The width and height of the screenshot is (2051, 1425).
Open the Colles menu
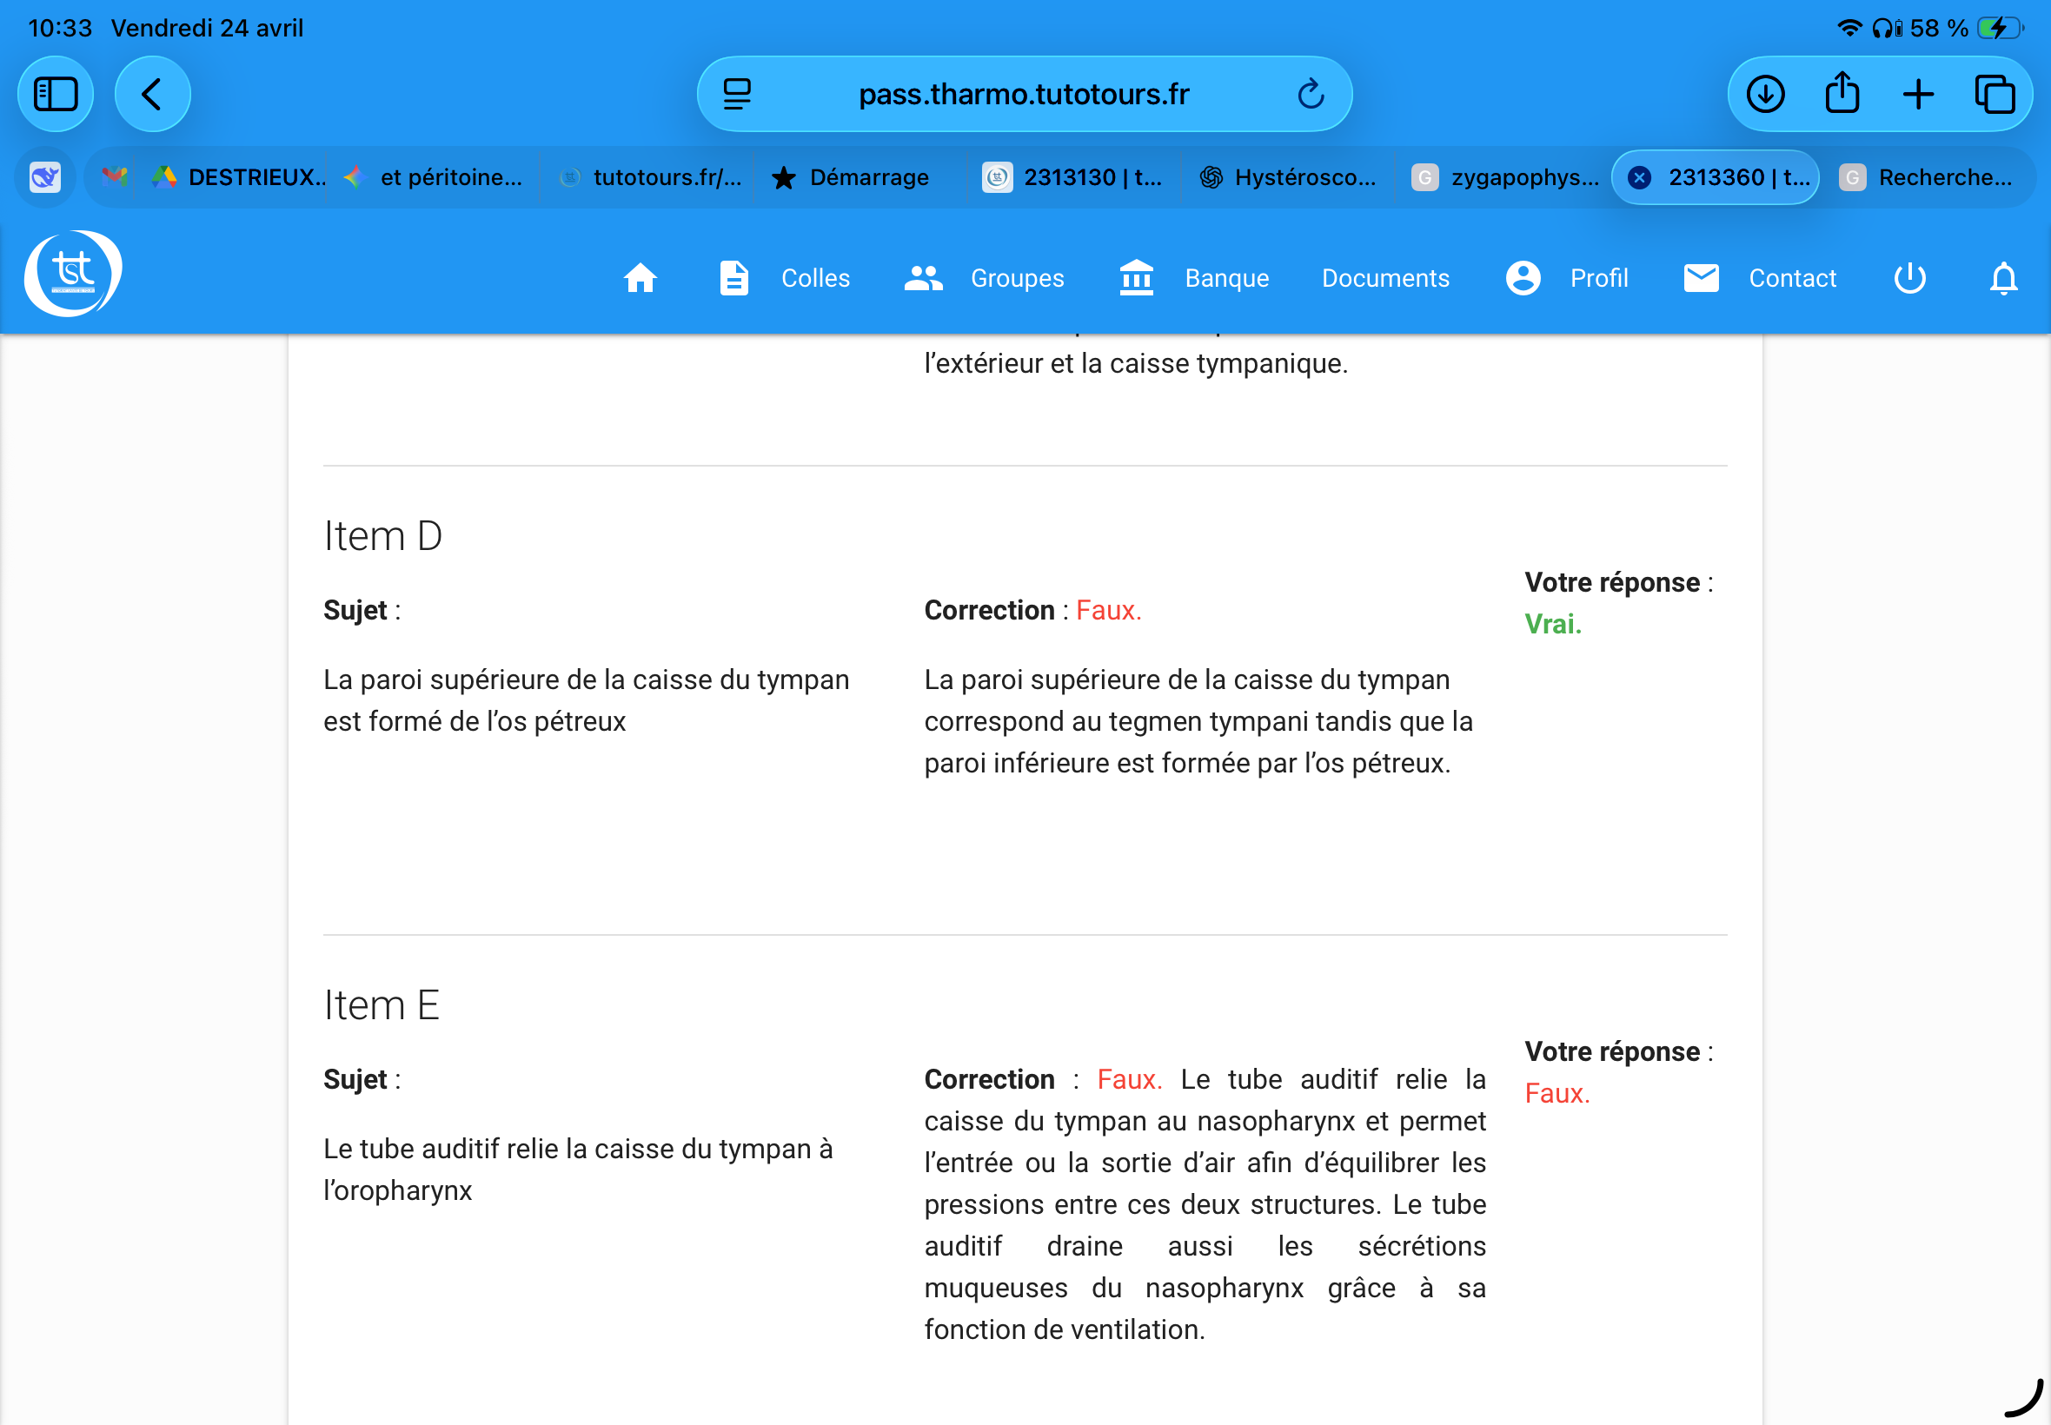815,279
